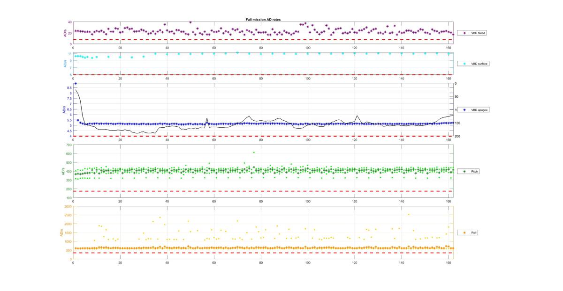
Task: Select the VBD surface legend entry
Action: (473, 63)
